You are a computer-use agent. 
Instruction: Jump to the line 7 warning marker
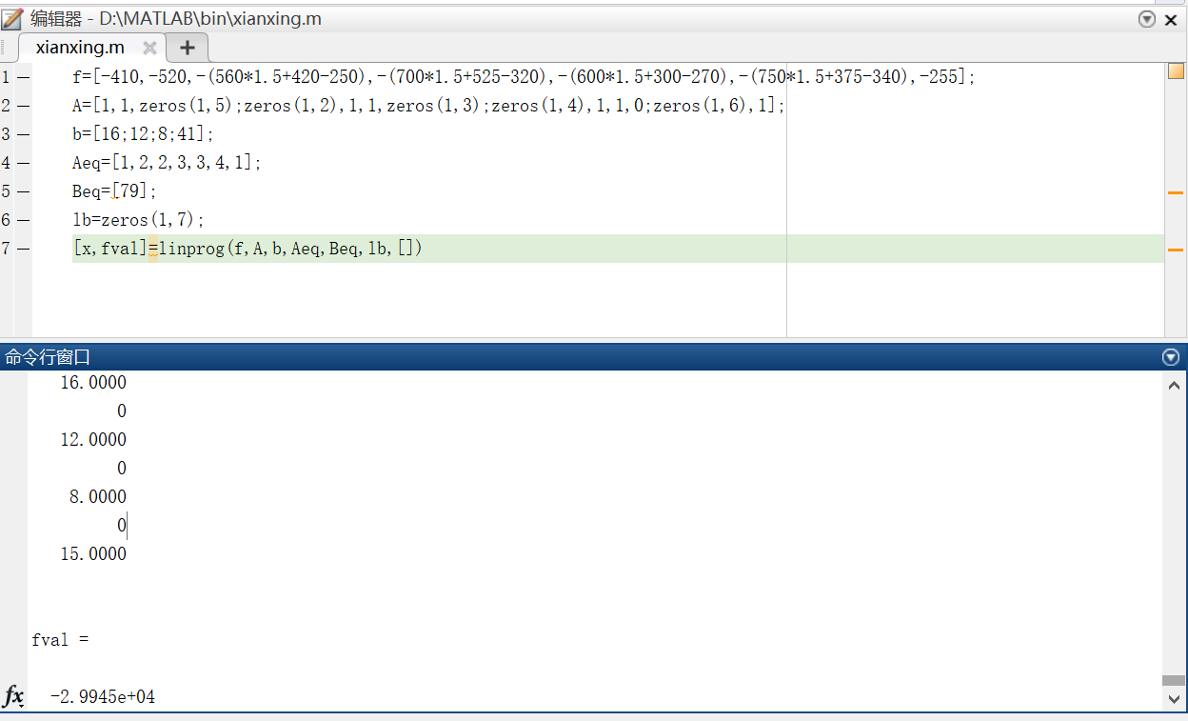(1176, 250)
